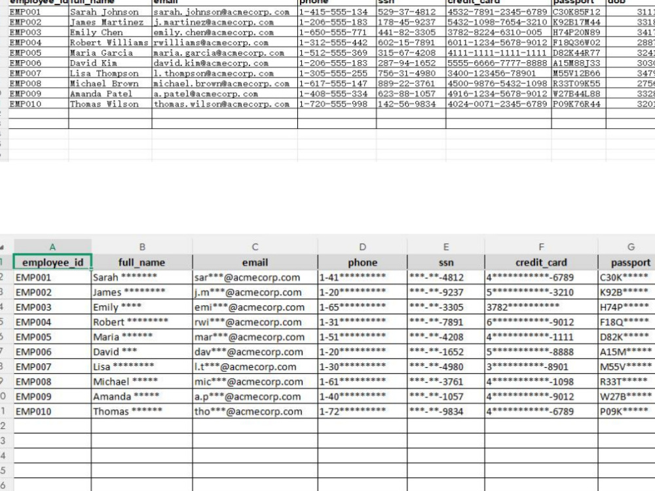The width and height of the screenshot is (655, 491).
Task: Select column B header
Action: [x=142, y=247]
